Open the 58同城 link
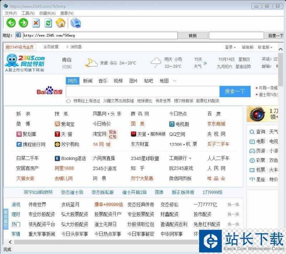This screenshot has height=254, width=286. pos(102,144)
